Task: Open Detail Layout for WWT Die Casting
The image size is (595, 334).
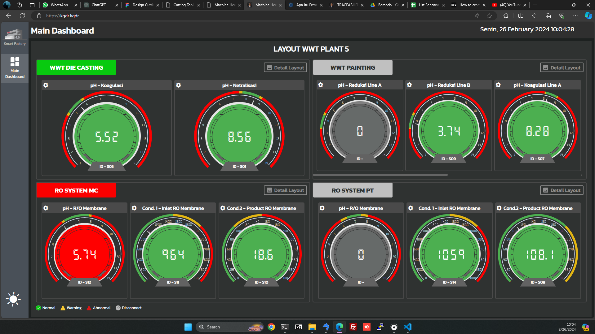Action: 285,67
